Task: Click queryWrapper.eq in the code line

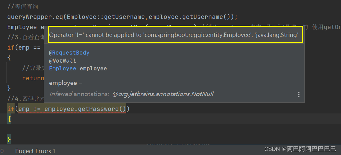Action: (35, 17)
